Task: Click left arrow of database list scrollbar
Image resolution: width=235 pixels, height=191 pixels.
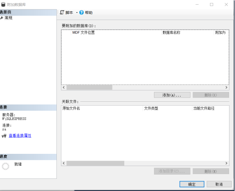Action: (x=64, y=87)
